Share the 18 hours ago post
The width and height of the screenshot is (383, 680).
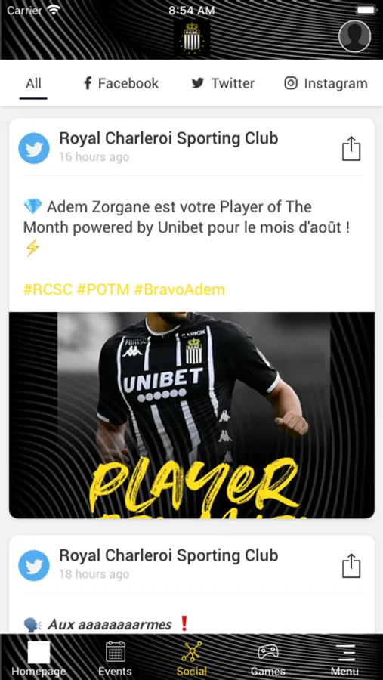[x=351, y=565]
